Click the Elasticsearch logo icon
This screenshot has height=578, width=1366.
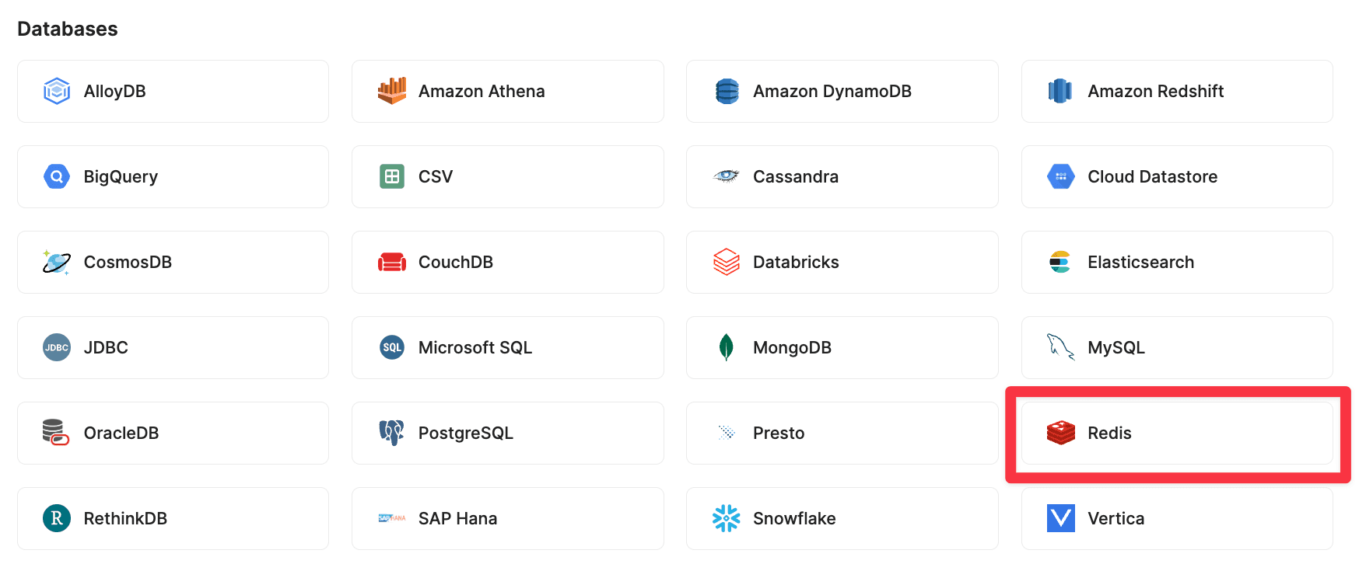(x=1060, y=262)
